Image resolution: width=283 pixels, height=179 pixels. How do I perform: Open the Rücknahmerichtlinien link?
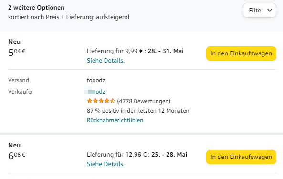tap(115, 120)
